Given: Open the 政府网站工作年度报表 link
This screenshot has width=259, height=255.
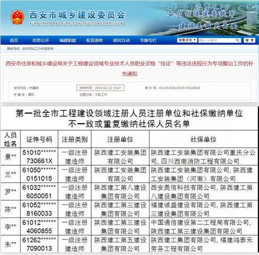Looking at the screenshot, I should [38, 49].
